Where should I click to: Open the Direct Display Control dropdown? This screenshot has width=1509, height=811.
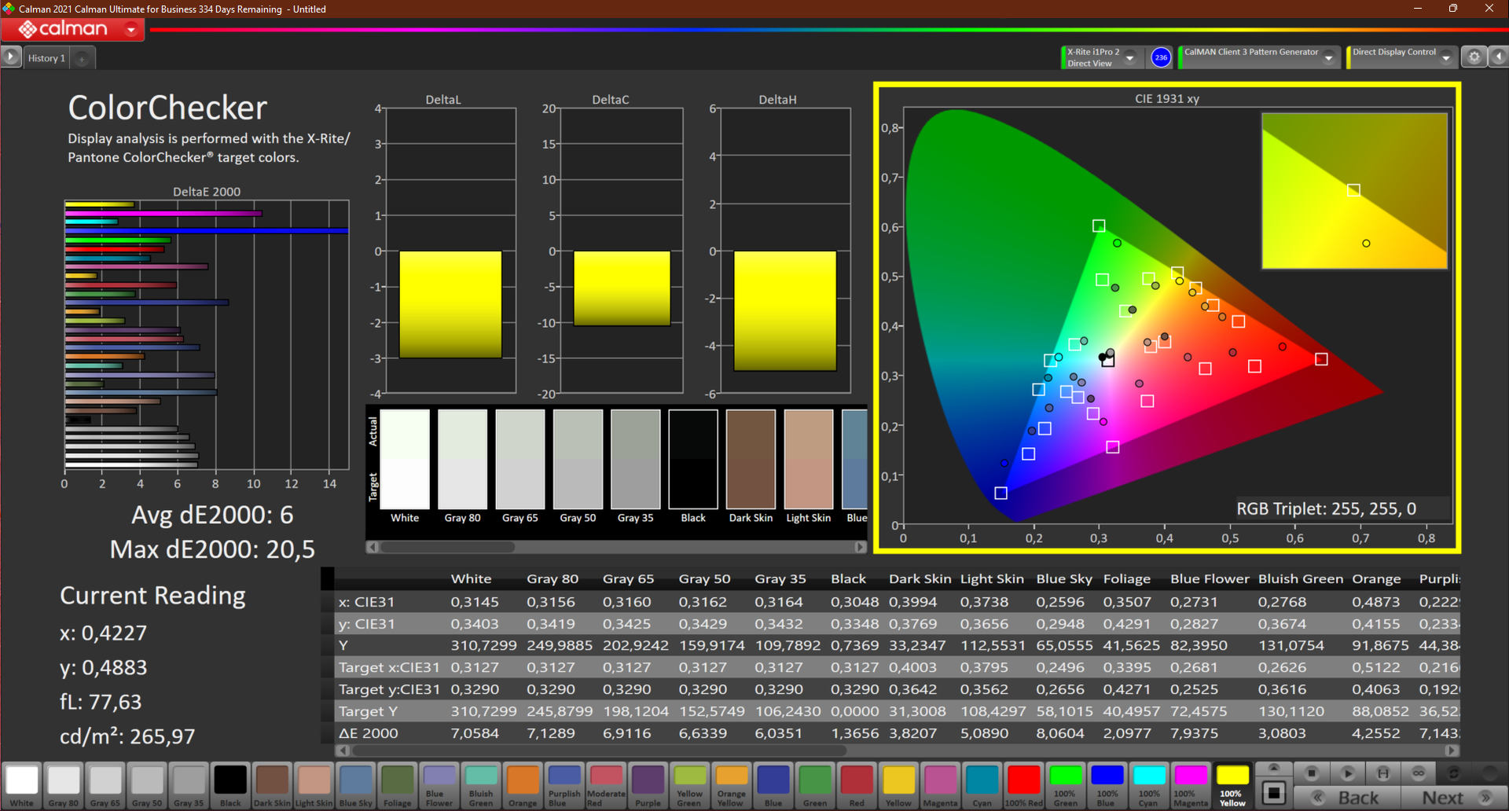[x=1446, y=57]
